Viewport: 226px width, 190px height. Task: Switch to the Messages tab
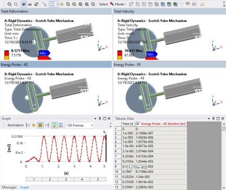tap(9, 187)
